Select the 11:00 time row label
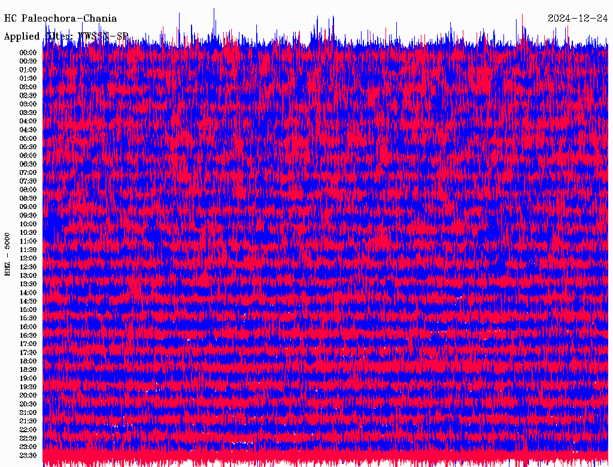The width and height of the screenshot is (613, 467). point(28,241)
